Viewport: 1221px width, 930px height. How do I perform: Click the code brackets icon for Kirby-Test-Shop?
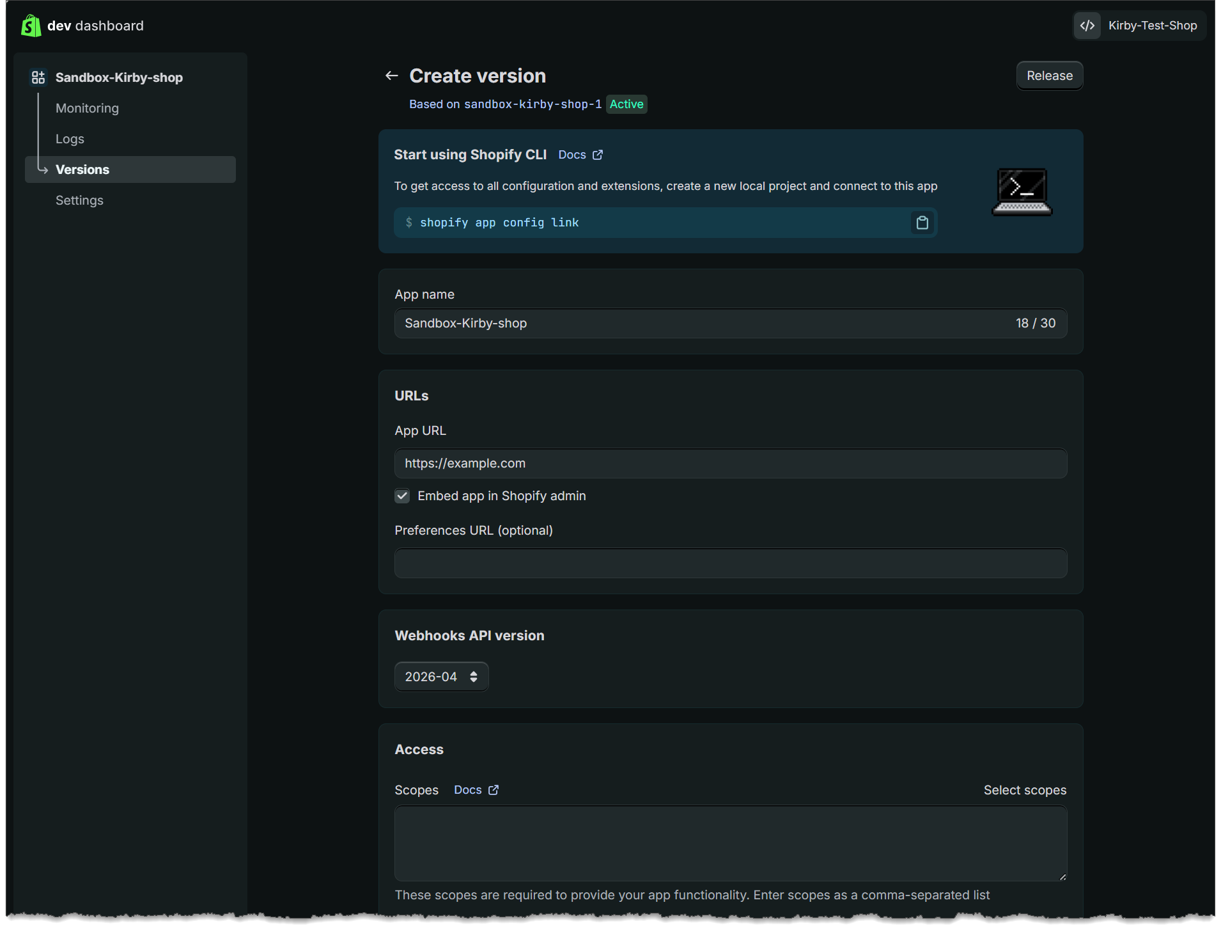[x=1087, y=26]
